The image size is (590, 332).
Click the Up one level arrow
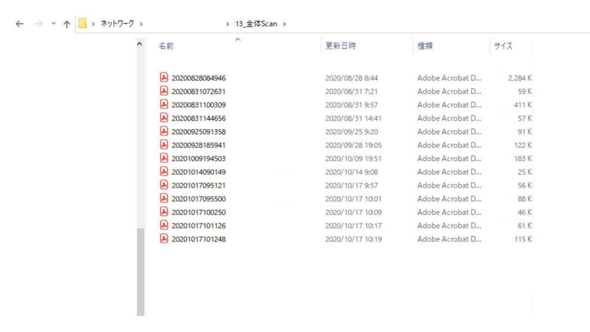click(x=67, y=24)
